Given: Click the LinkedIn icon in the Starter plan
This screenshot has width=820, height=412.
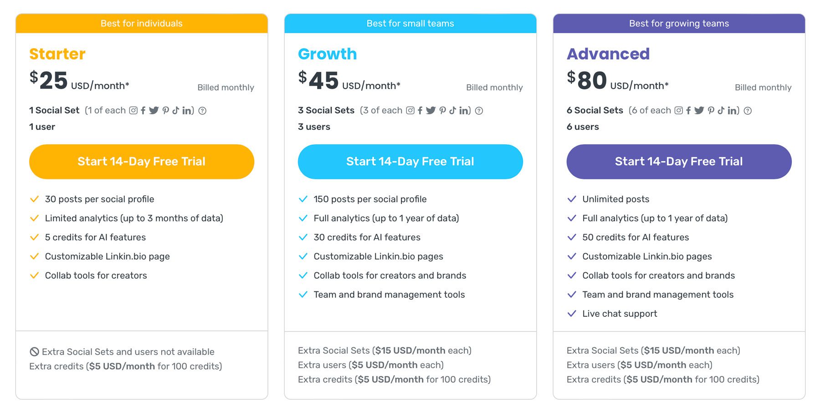Looking at the screenshot, I should tap(187, 110).
